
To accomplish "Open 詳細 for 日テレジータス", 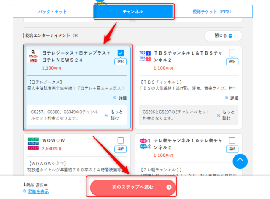I will pyautogui.click(x=120, y=98).
